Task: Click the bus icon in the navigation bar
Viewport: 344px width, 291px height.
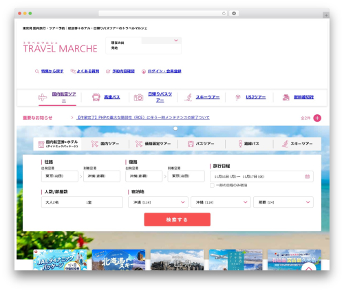Action: point(96,97)
